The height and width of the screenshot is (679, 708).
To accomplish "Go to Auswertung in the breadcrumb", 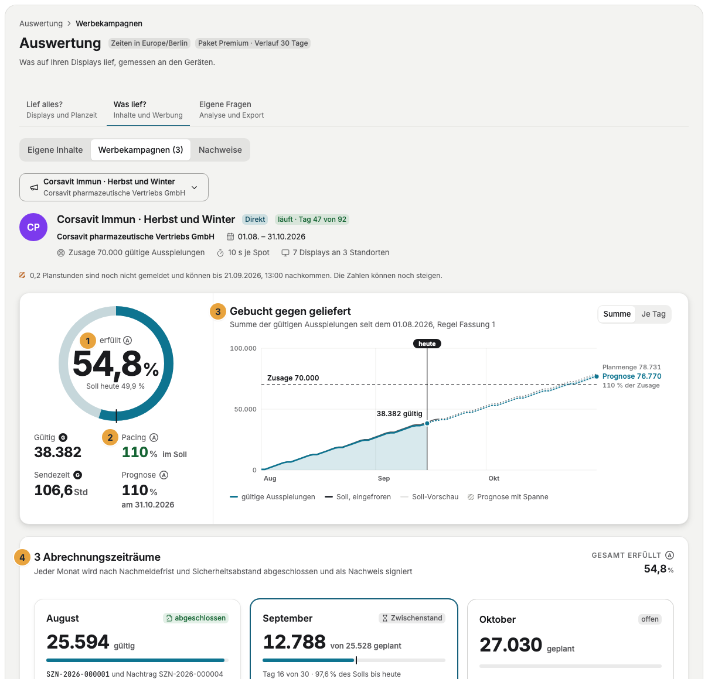I will point(41,23).
